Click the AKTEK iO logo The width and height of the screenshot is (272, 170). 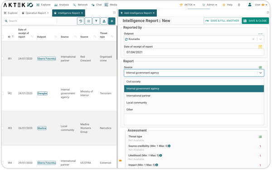tap(18, 5)
